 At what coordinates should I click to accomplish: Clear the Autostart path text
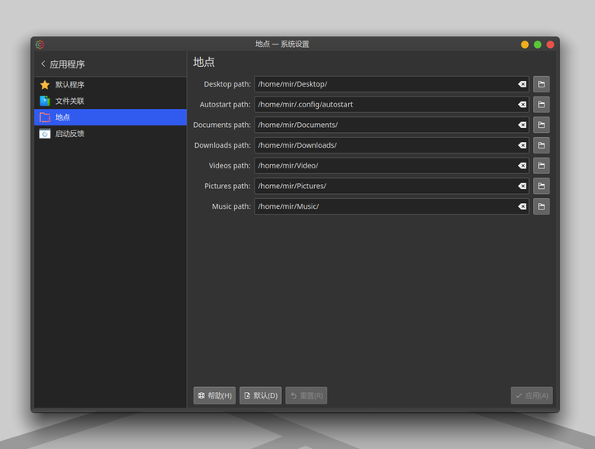click(522, 105)
